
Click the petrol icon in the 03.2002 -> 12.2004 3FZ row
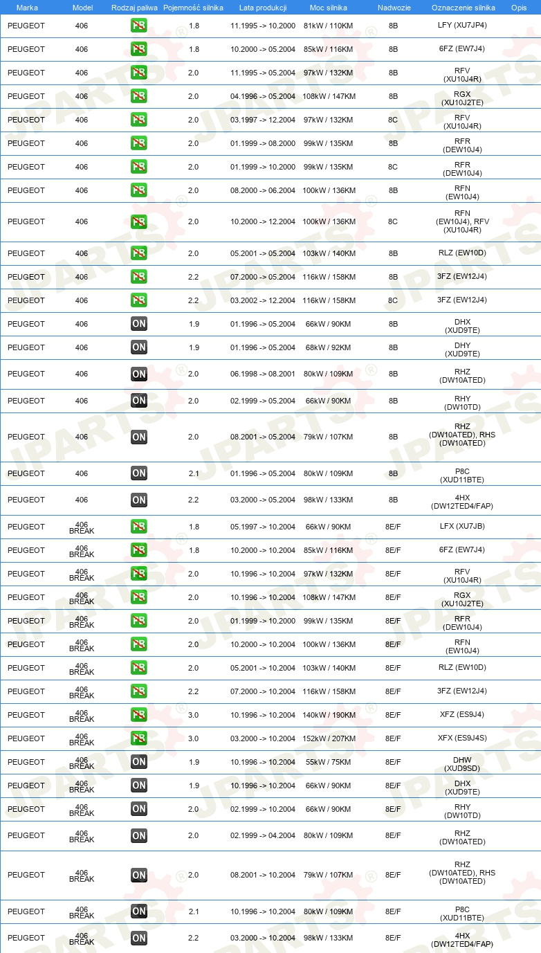tap(138, 300)
